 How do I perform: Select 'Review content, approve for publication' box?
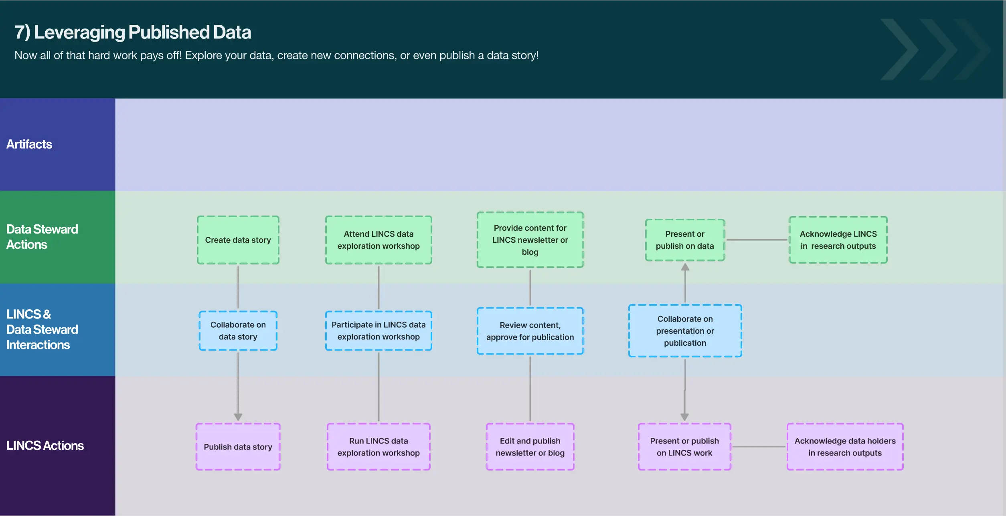[530, 331]
